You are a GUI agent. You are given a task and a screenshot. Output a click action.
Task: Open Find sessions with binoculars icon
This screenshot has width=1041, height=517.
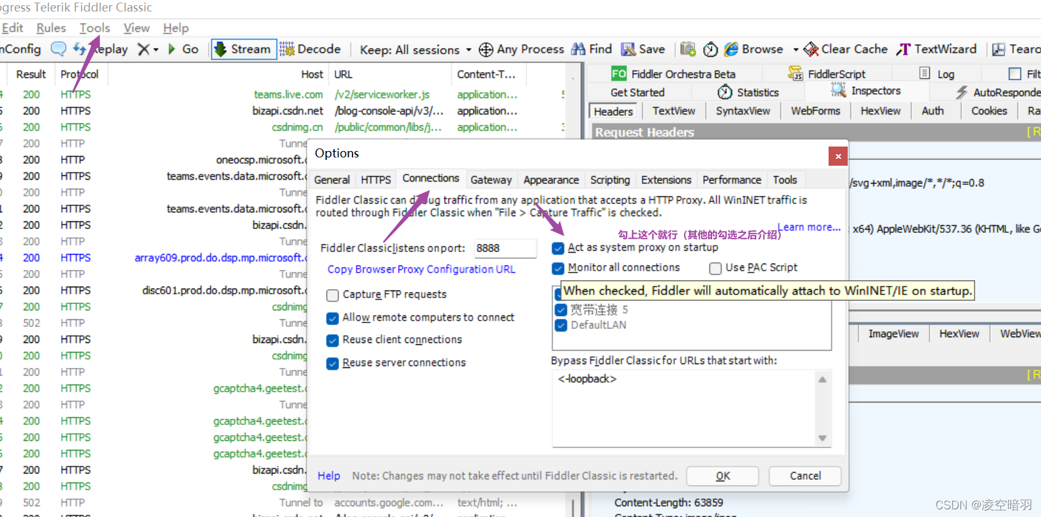pos(592,49)
